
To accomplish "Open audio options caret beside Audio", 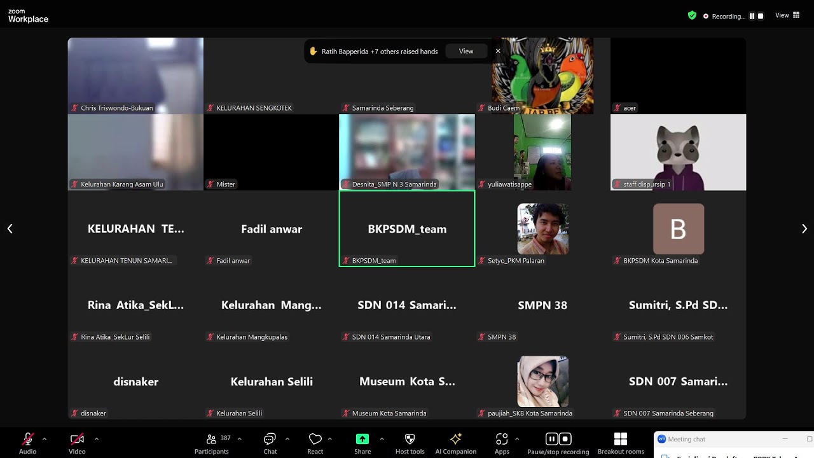I will [x=45, y=439].
